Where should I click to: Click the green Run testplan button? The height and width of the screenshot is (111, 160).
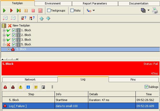pyautogui.click(x=4, y=10)
